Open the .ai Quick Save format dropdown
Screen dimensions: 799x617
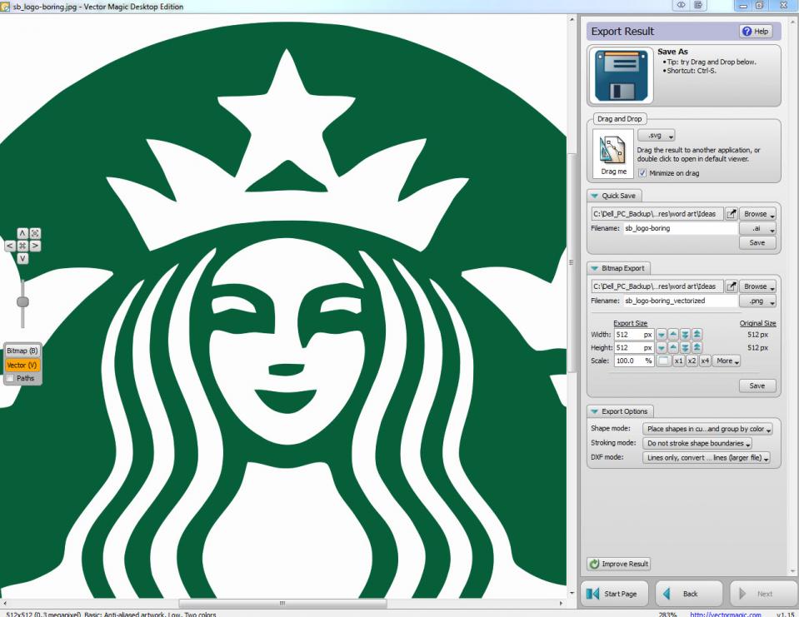click(757, 229)
